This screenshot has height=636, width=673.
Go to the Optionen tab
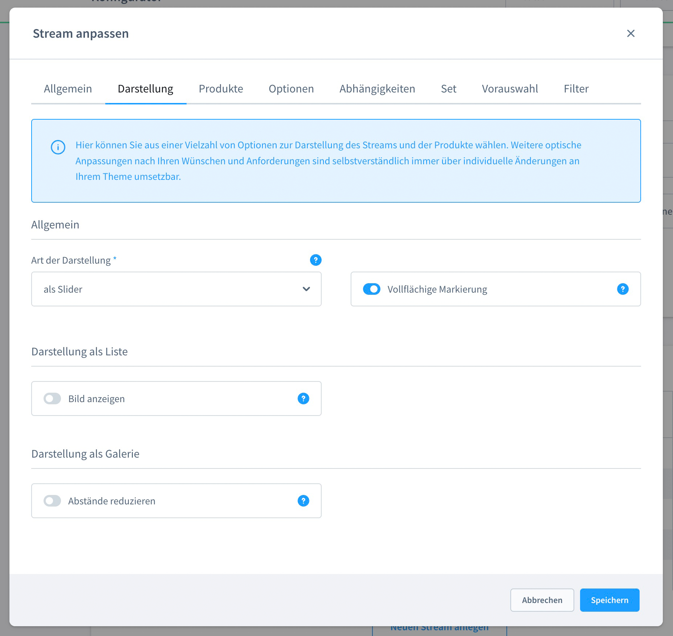[x=291, y=88]
